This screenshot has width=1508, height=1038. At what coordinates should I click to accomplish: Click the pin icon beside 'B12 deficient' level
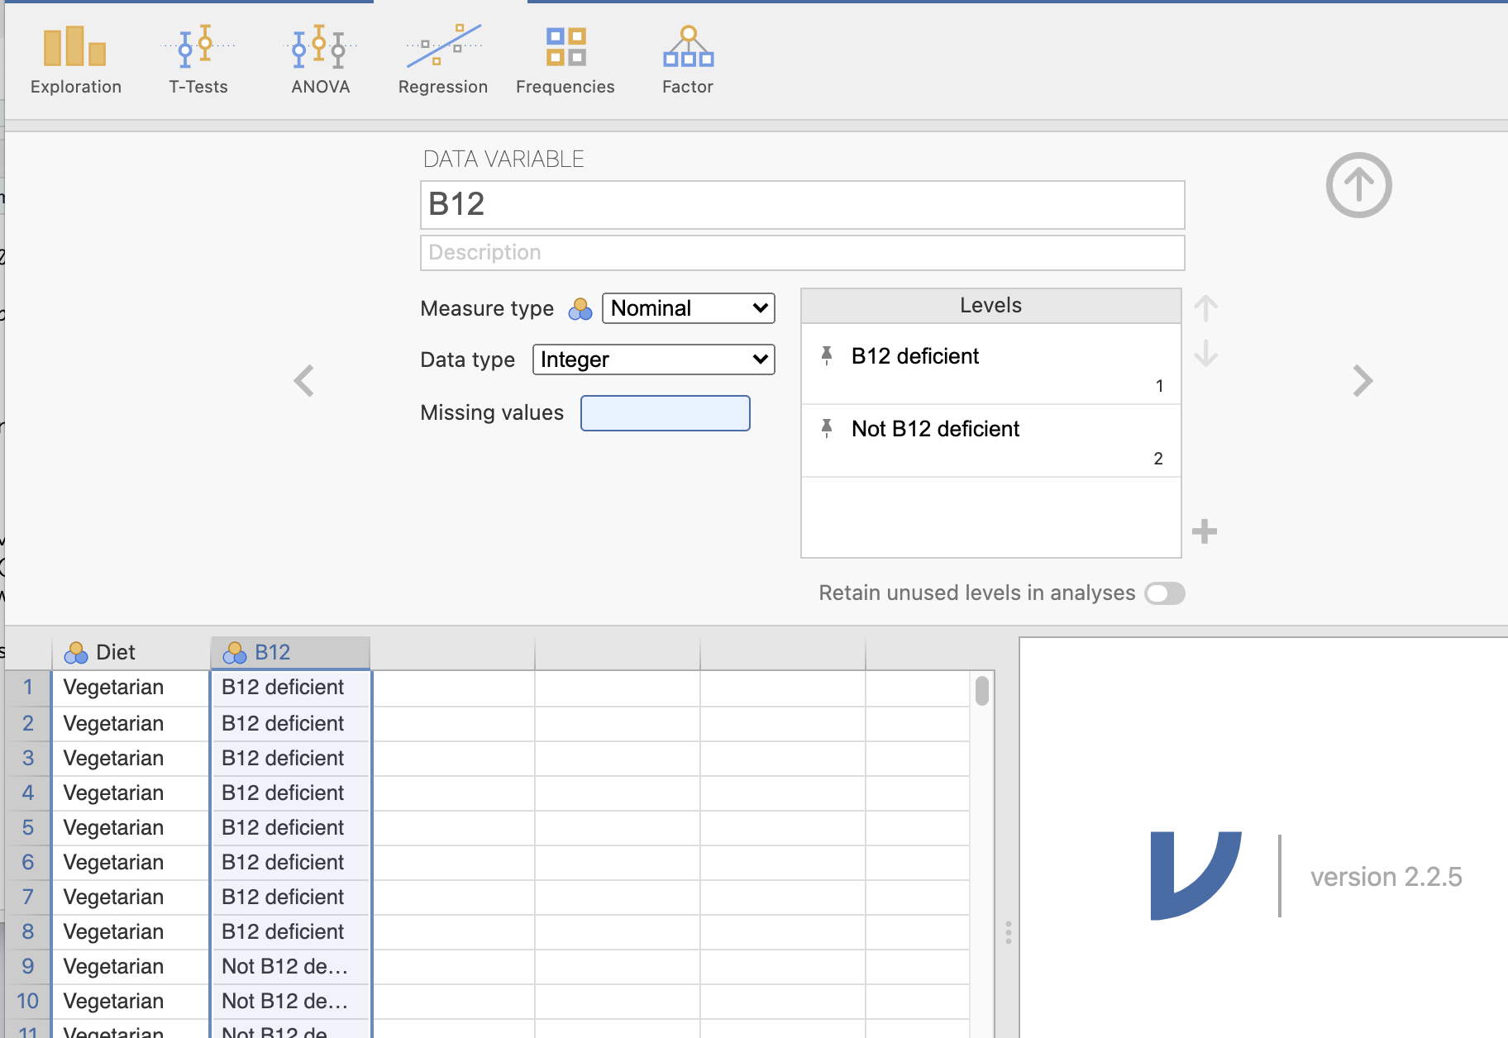tap(826, 356)
